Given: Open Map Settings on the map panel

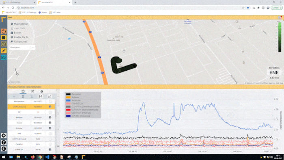Looking at the screenshot, I should [x=19, y=24].
